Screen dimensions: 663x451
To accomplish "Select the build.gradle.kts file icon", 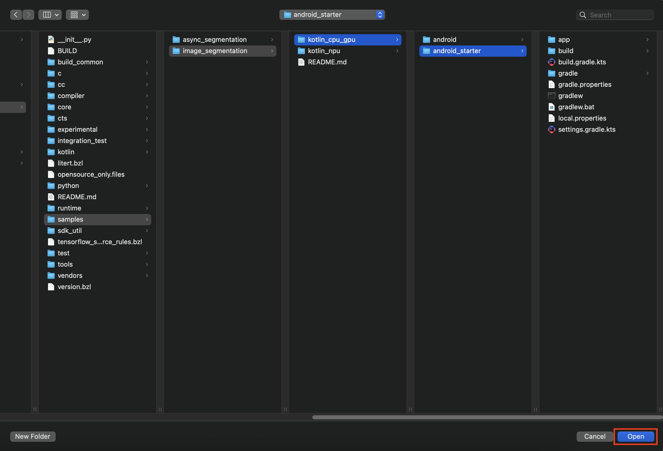I will click(x=551, y=62).
